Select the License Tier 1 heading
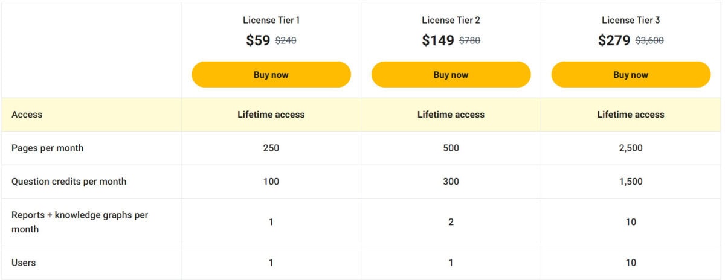This screenshot has width=725, height=280. point(271,20)
